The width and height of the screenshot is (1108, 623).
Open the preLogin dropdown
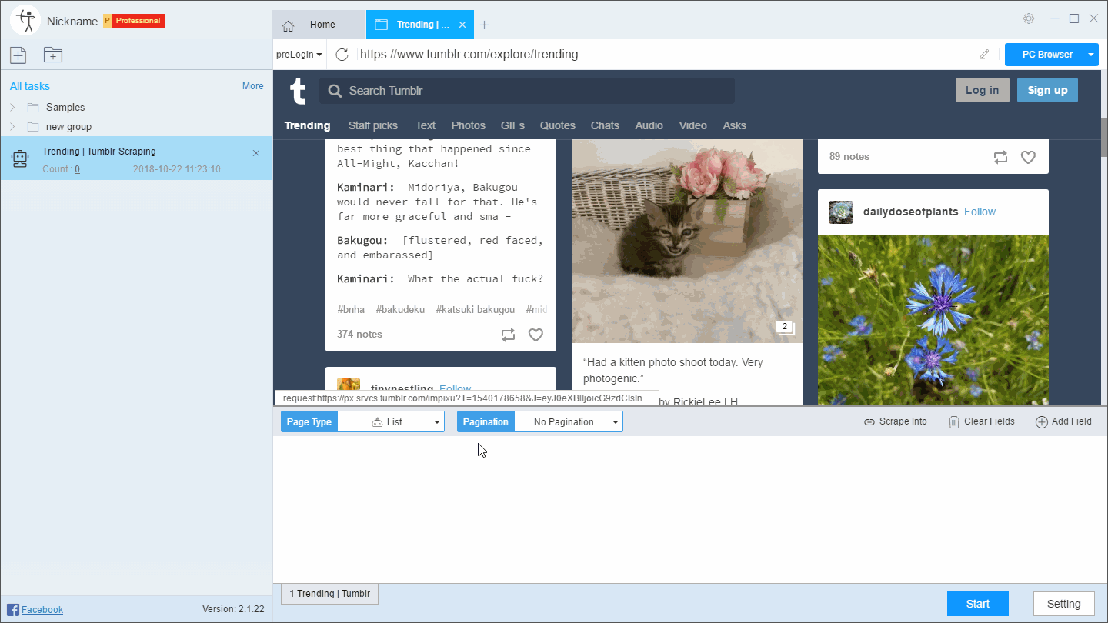[x=299, y=55]
